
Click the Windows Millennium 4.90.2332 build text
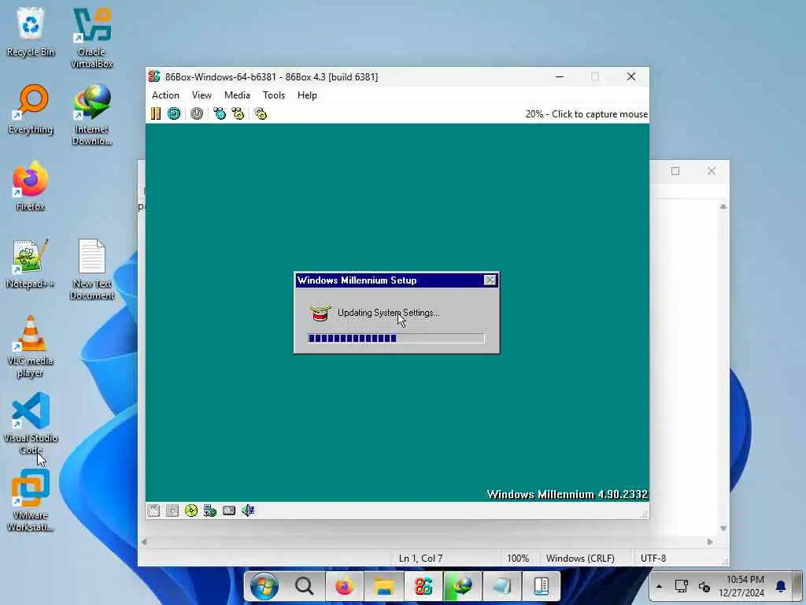click(567, 495)
